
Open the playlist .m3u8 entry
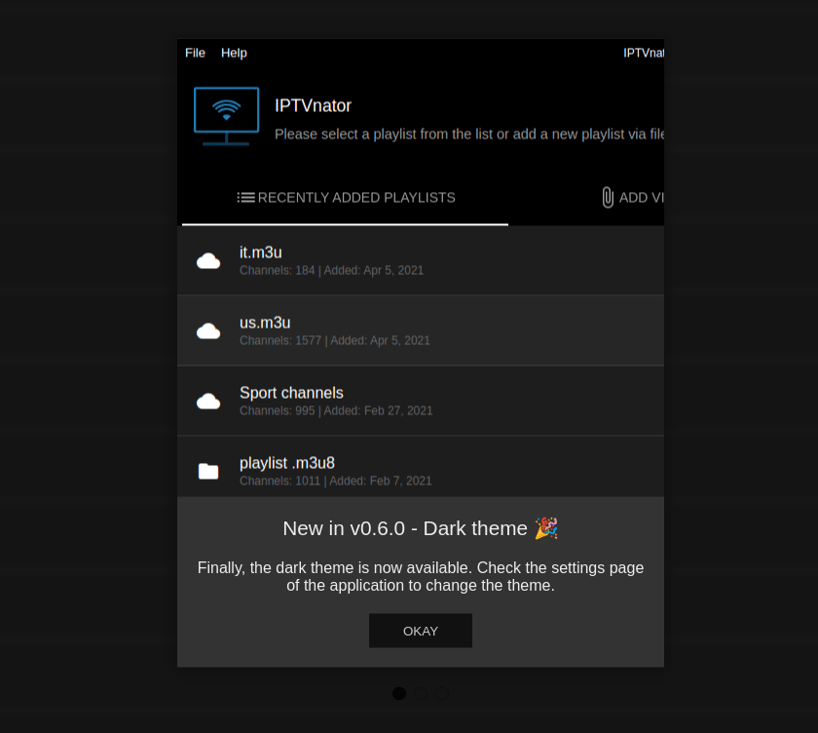pos(421,467)
